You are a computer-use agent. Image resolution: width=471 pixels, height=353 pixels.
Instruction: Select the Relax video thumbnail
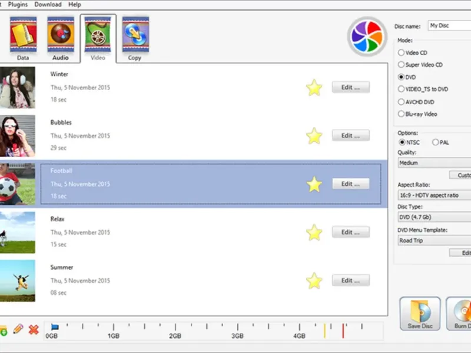click(18, 232)
